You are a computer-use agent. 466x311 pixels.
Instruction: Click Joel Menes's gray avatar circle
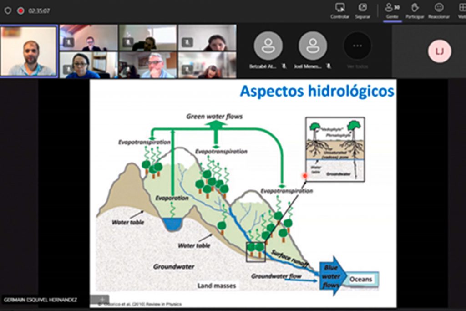[x=313, y=46]
